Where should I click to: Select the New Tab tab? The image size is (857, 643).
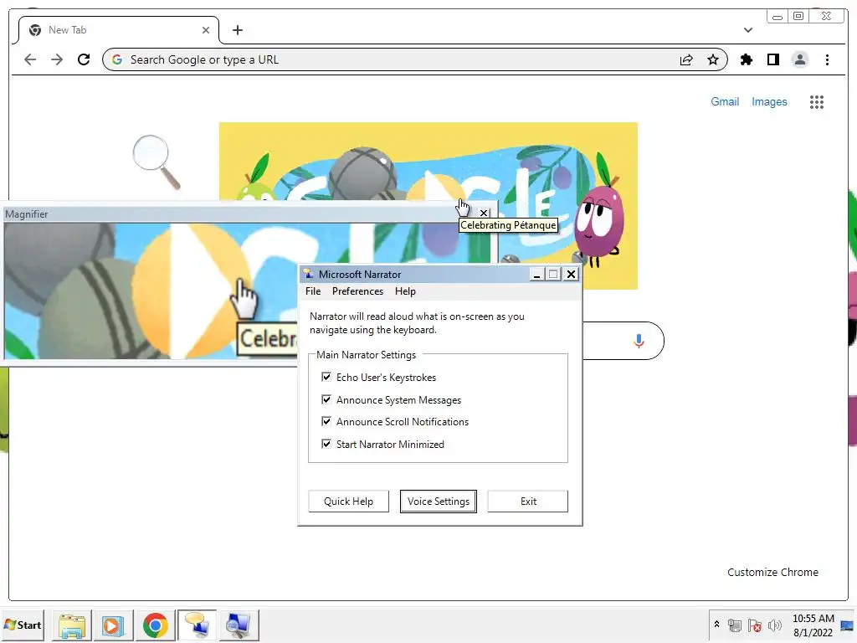pyautogui.click(x=118, y=30)
